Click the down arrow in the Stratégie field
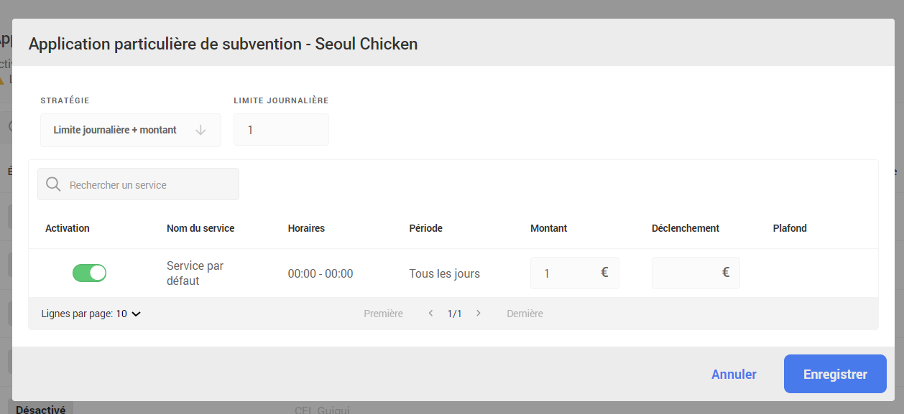Screen dimensions: 904x414 (201, 130)
